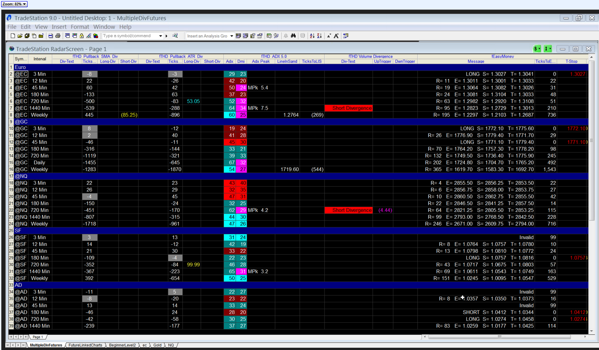
Task: Select the Euro group header row
Action: coord(301,67)
